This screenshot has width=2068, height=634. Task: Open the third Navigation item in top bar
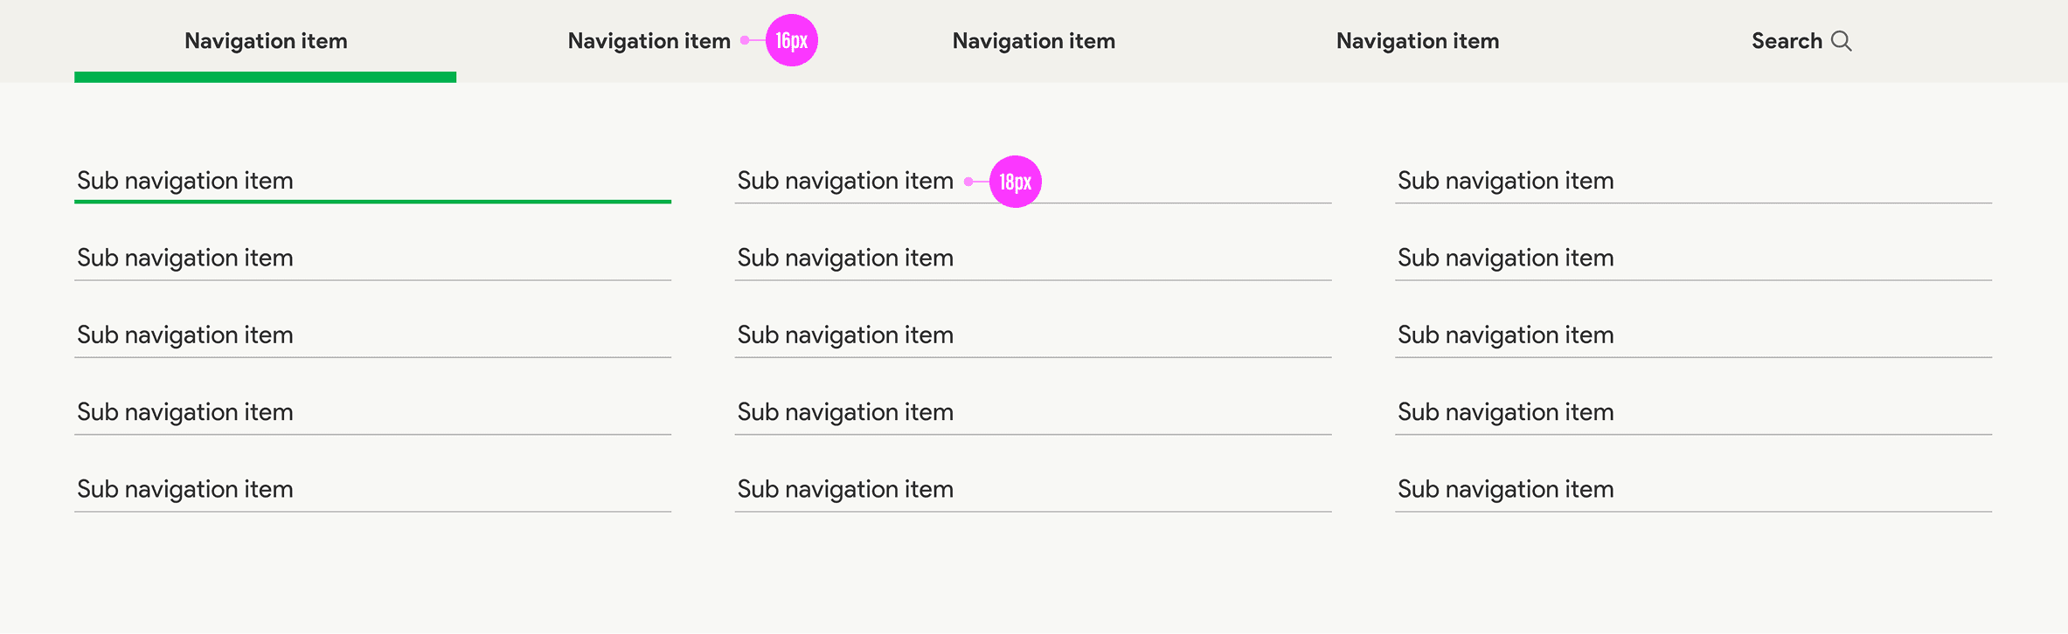pyautogui.click(x=1033, y=41)
